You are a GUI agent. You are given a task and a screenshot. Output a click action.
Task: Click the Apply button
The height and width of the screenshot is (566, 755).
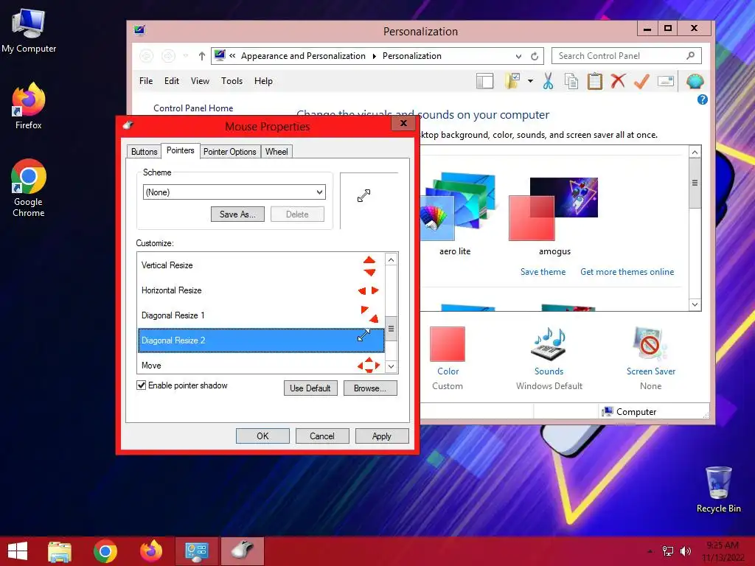[381, 436]
